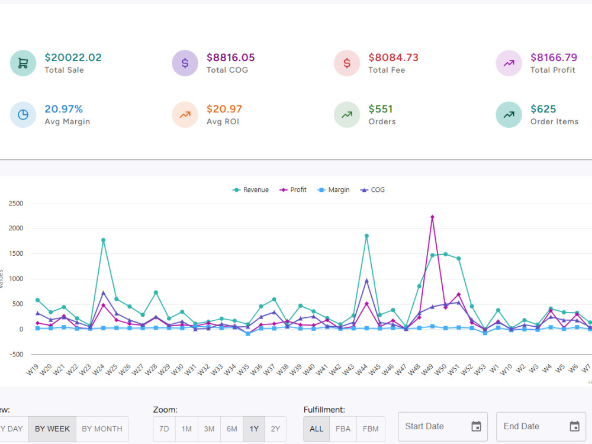Click the W28 Revenue data point
The width and height of the screenshot is (592, 444).
click(156, 292)
